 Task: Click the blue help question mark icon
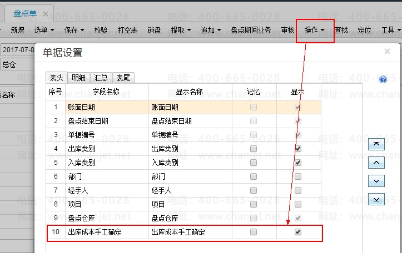pos(383,79)
